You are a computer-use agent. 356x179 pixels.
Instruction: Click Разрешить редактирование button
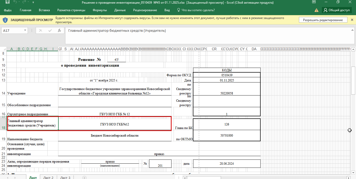point(323,20)
